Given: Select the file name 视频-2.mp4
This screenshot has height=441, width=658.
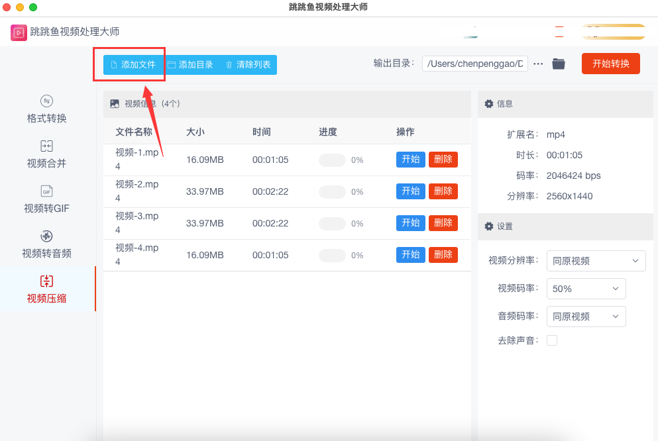Looking at the screenshot, I should click(x=137, y=191).
